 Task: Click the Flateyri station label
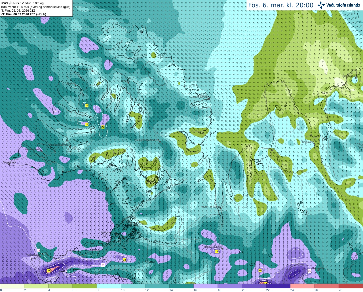[71, 83]
